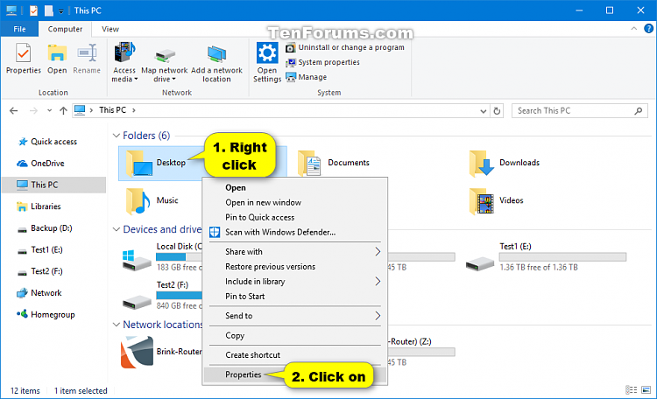Collapse the Devices and drives group
This screenshot has height=399, width=657.
(x=116, y=229)
